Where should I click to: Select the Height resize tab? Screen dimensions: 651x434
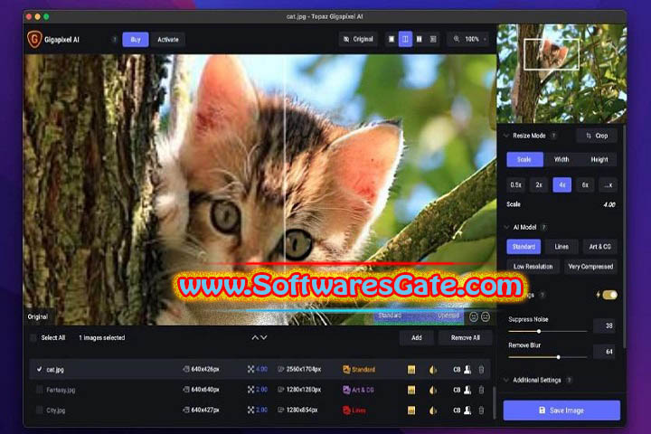[599, 159]
